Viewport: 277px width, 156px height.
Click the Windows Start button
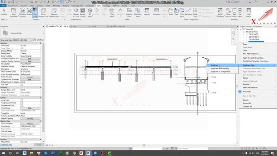[x=3, y=153]
